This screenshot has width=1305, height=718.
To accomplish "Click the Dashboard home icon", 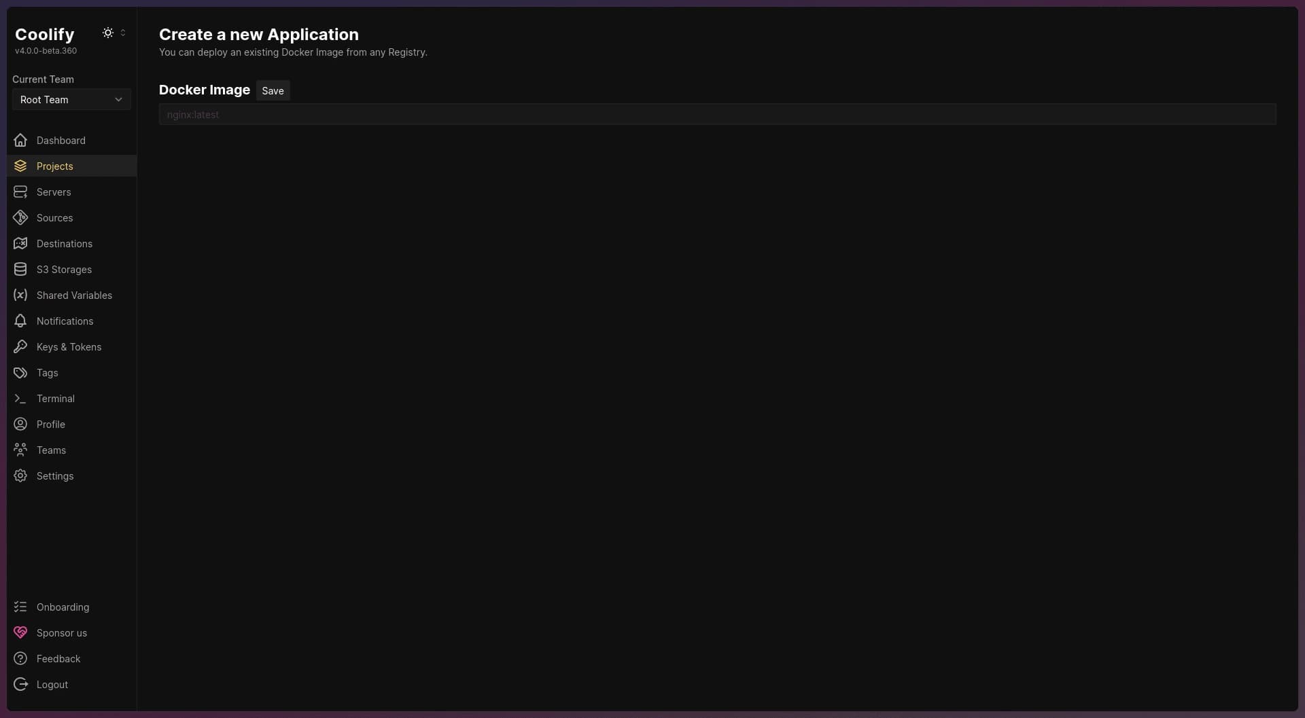I will (x=20, y=140).
